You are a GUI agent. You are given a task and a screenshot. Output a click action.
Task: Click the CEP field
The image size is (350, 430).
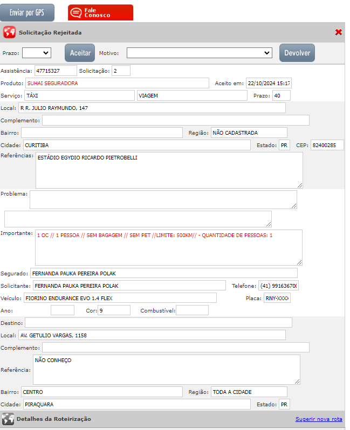tap(327, 145)
